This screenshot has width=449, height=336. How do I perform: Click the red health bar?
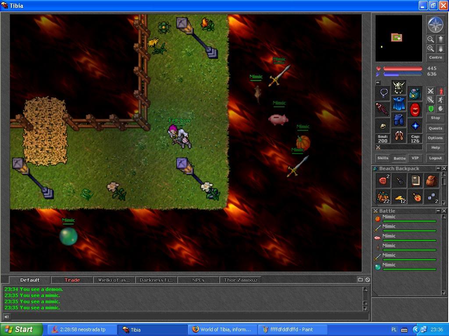coord(403,69)
